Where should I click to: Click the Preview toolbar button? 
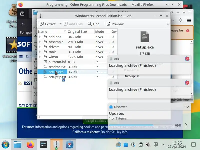pyautogui.click(x=115, y=24)
